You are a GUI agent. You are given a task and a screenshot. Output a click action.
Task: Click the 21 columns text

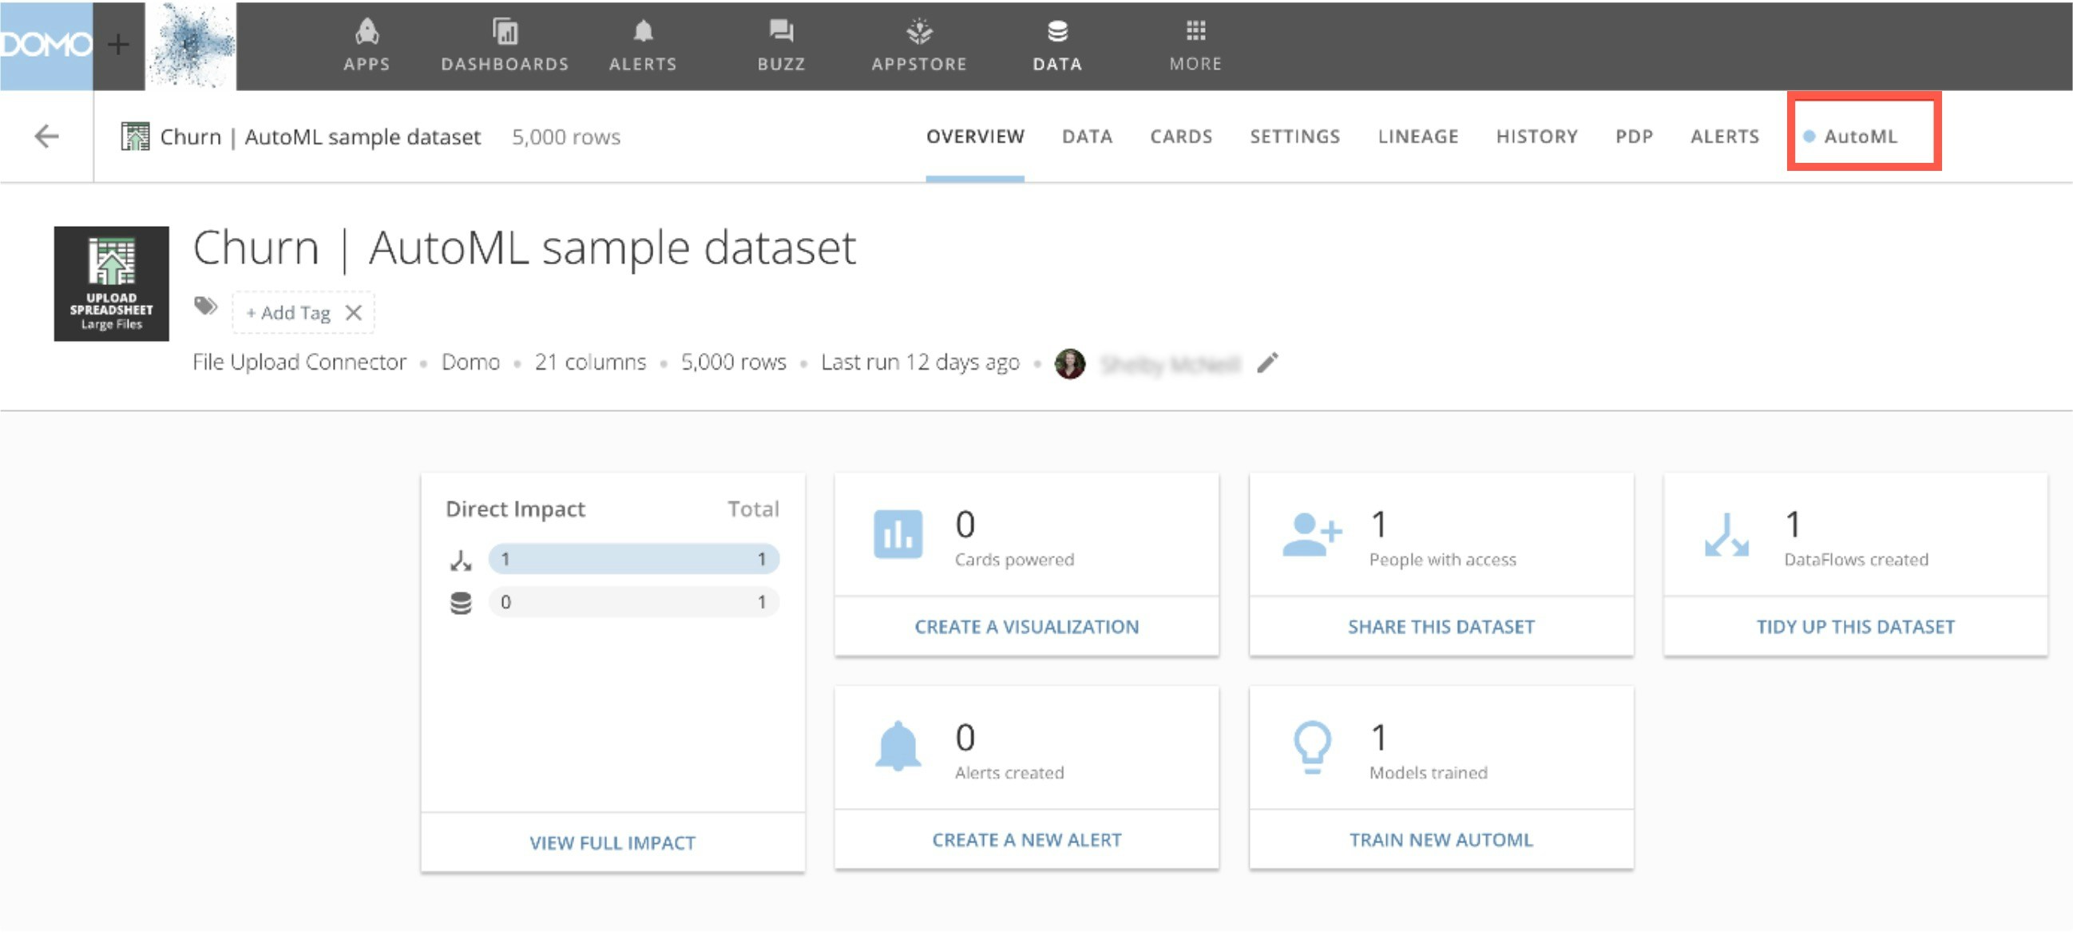(590, 362)
